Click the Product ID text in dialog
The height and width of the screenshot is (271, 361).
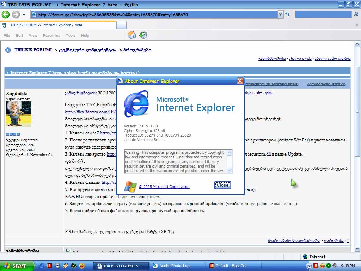point(157,135)
